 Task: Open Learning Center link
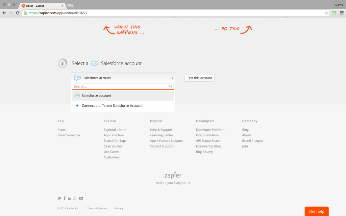point(162,135)
